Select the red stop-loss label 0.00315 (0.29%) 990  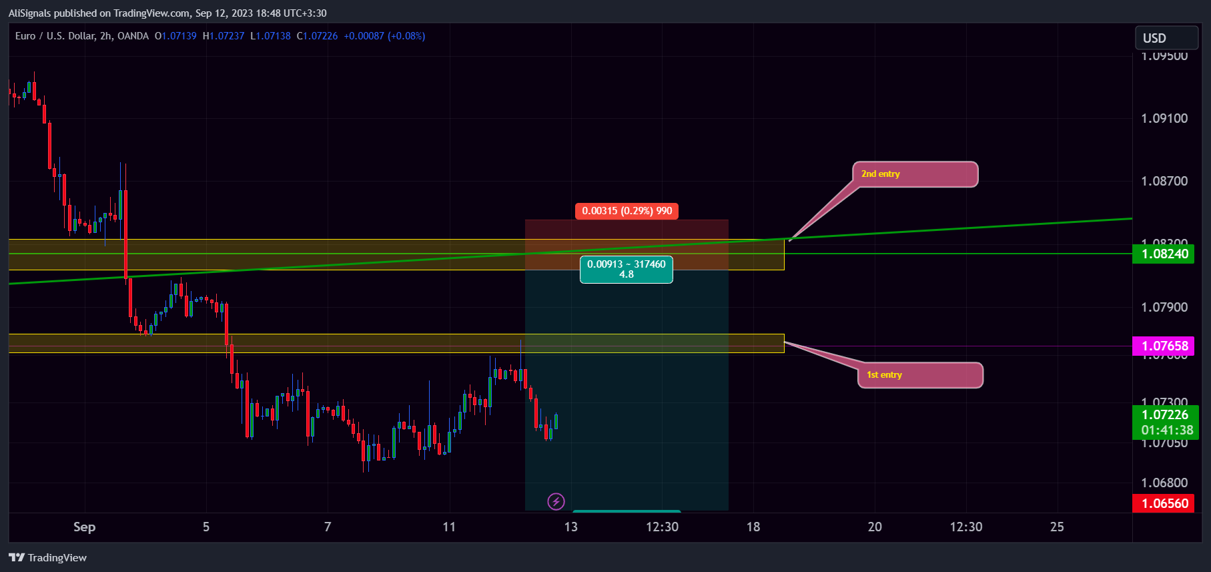pyautogui.click(x=627, y=211)
